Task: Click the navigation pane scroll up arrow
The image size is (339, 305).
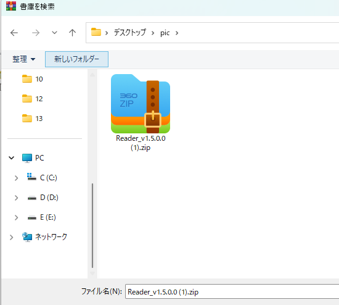Action: click(x=92, y=75)
